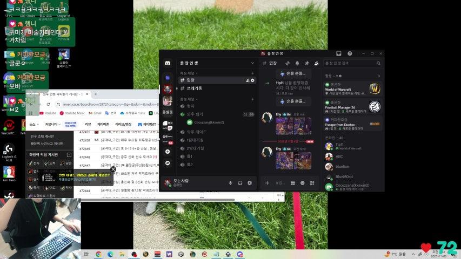
Task: Click magnifier icon in Discord search box
Action: (x=378, y=63)
